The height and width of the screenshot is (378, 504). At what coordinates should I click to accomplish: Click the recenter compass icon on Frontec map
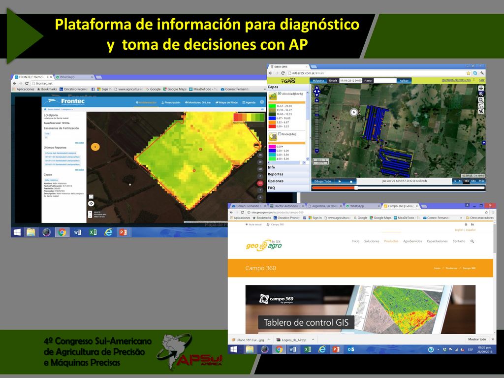pyautogui.click(x=91, y=203)
